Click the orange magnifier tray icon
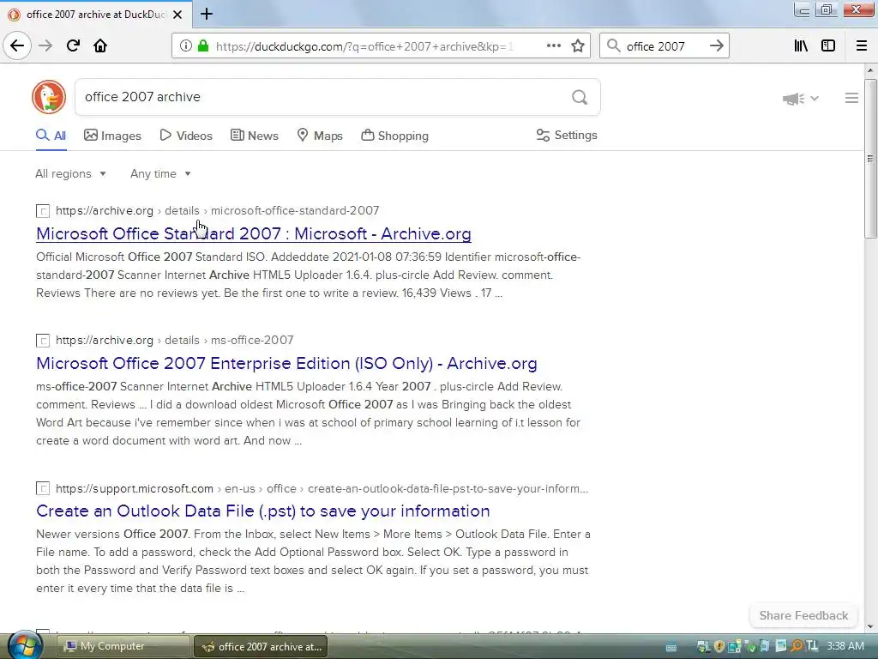Image resolution: width=878 pixels, height=659 pixels. [x=797, y=646]
